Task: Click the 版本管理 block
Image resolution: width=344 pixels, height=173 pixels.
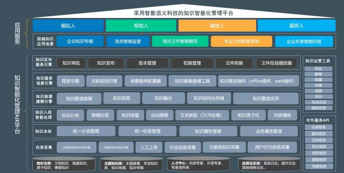Action: [x=147, y=63]
